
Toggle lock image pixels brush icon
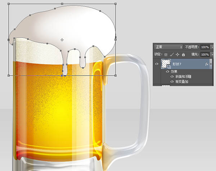[x=172, y=54]
